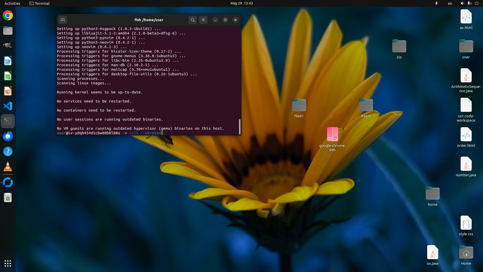Click the new tab icon in terminal
Viewport: 483px width, 272px height.
[x=63, y=20]
